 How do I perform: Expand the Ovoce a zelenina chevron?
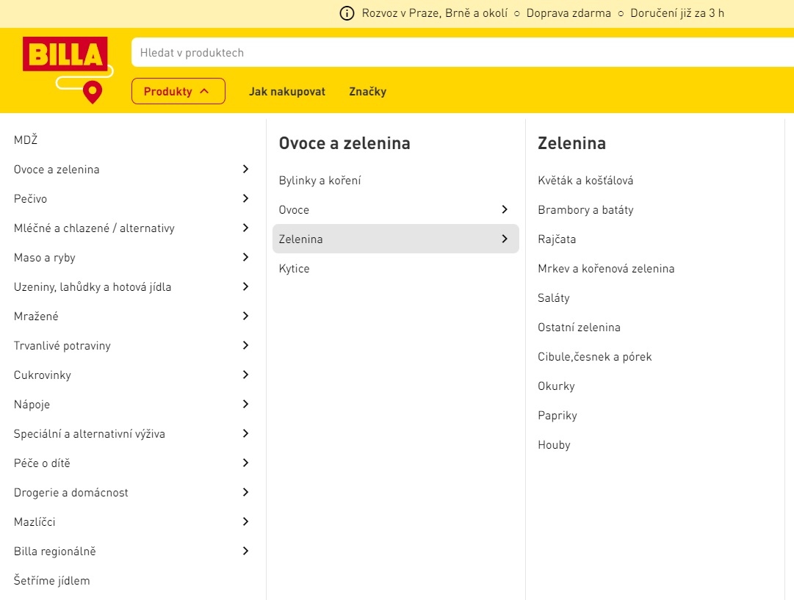(245, 169)
